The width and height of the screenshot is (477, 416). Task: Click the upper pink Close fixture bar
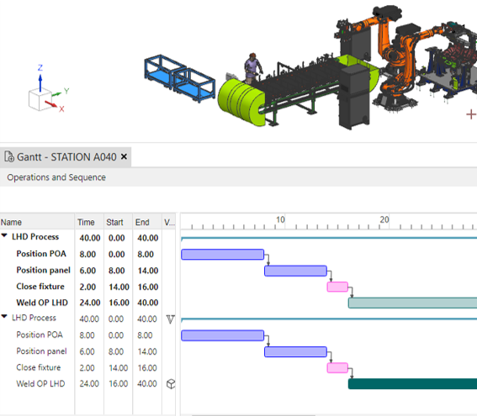click(337, 287)
